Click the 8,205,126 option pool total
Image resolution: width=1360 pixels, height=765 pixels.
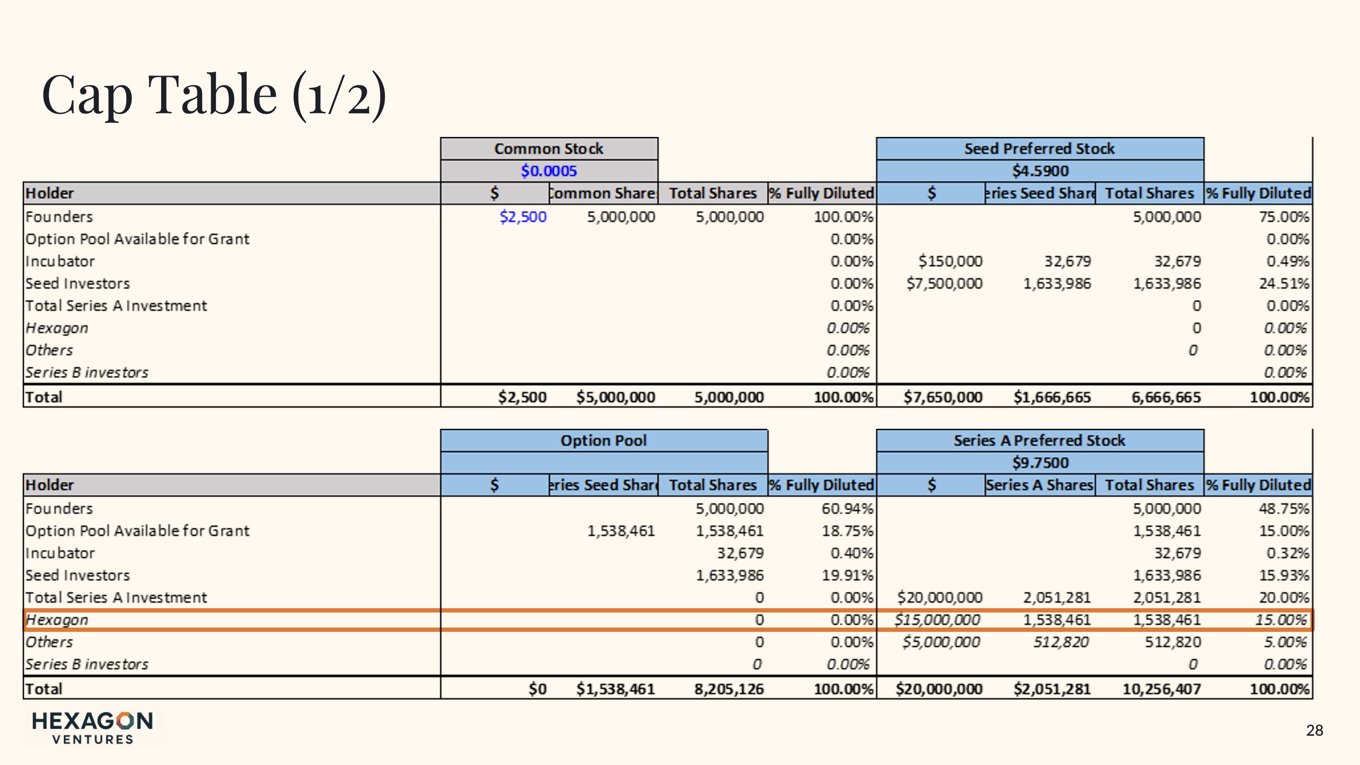click(729, 689)
